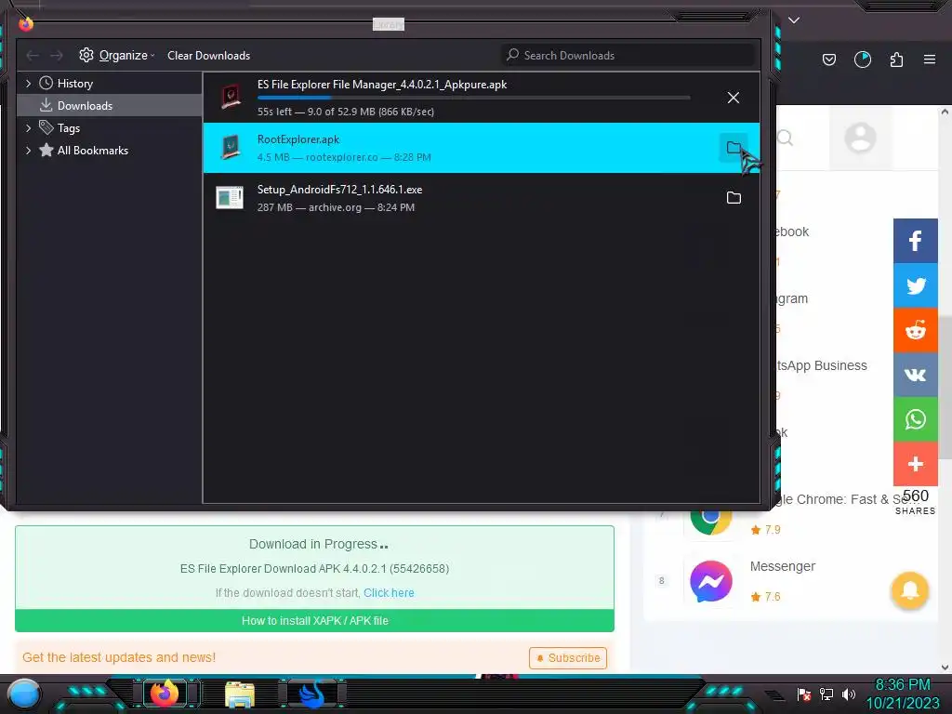Viewport: 952px width, 714px height.
Task: Open the Messenger app link
Action: click(783, 566)
